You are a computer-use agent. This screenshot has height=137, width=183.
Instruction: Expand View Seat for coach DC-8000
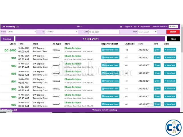tap(170, 50)
